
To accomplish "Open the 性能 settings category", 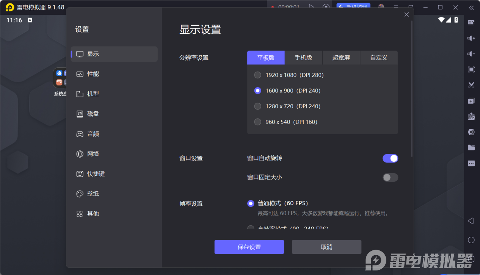I will click(114, 74).
